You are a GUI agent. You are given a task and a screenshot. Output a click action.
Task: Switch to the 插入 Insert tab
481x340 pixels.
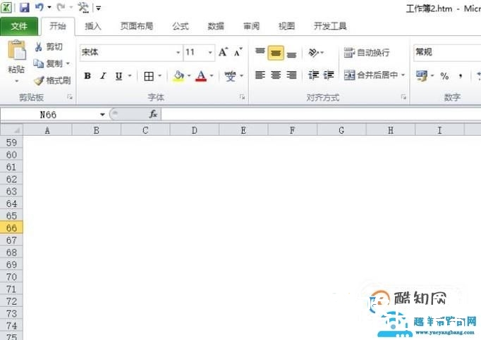(x=93, y=26)
